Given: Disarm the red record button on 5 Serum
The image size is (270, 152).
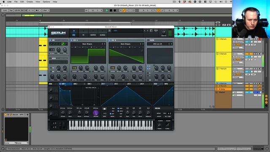Looking at the screenshot, I should [x=259, y=39].
